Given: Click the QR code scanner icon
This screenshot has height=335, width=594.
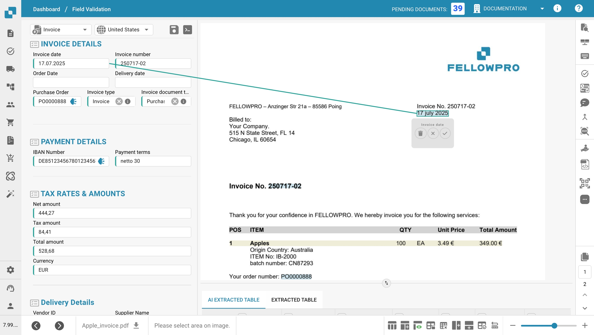Looking at the screenshot, I should 584,183.
